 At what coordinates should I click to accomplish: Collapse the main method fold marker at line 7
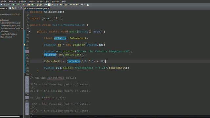click(29, 31)
